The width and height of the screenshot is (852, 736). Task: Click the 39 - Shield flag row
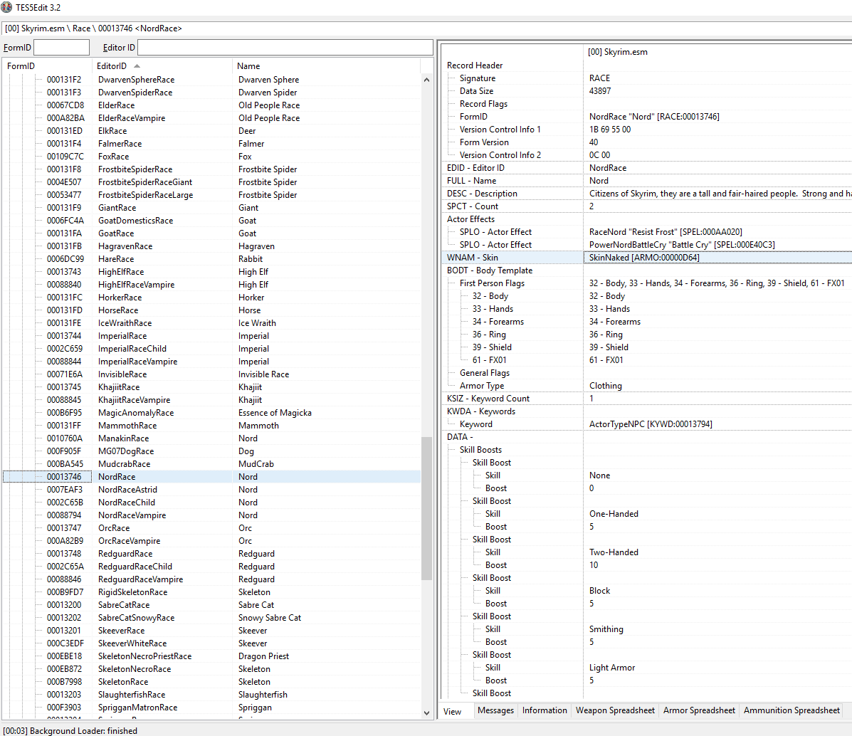(648, 347)
